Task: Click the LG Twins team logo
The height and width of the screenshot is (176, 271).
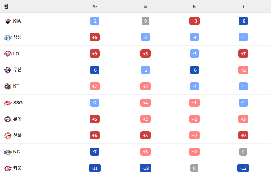Action: pos(8,54)
